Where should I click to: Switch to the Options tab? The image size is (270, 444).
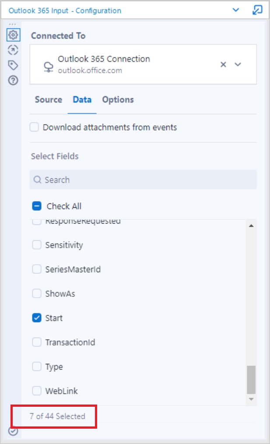[118, 99]
